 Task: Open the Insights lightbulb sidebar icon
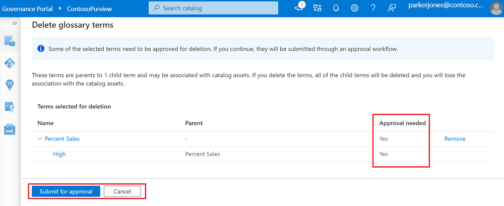(10, 85)
